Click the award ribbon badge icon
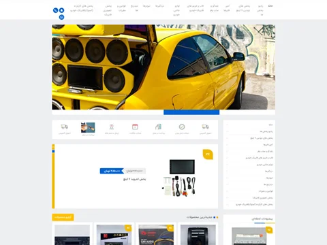 tap(112, 127)
